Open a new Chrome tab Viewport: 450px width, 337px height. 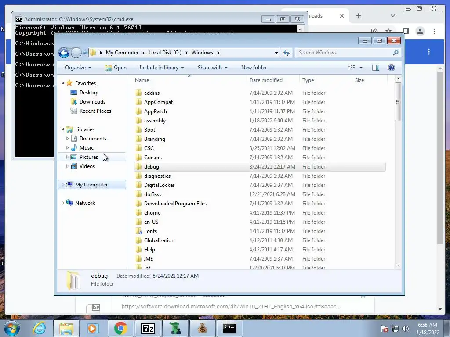point(359,16)
